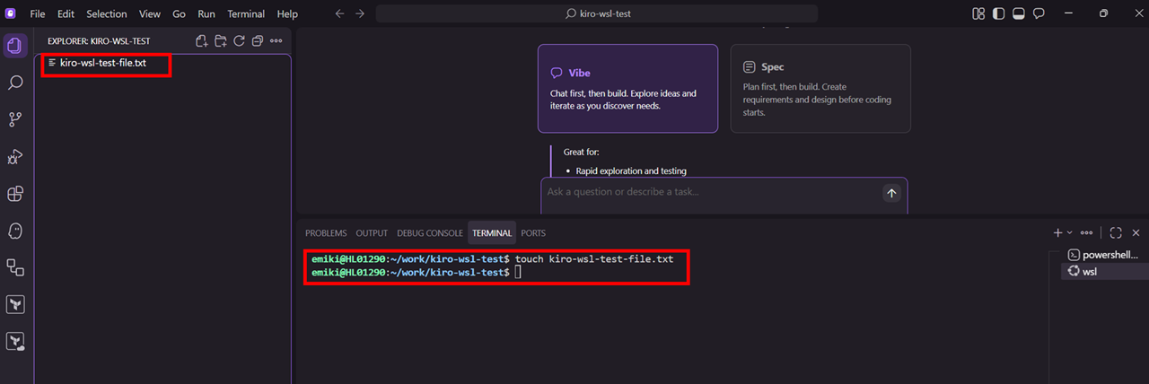The width and height of the screenshot is (1149, 384).
Task: Select the Spec mode card
Action: 820,89
